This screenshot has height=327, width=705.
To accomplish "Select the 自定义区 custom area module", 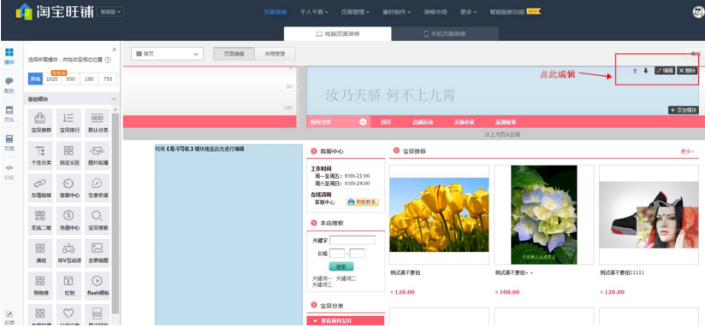I will click(68, 155).
